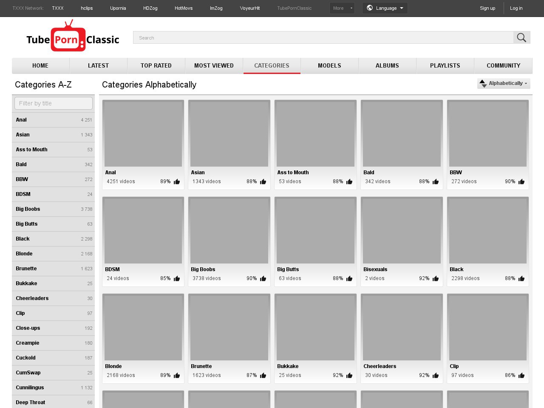
Task: Open the Alphabetically sort dropdown
Action: (x=507, y=83)
